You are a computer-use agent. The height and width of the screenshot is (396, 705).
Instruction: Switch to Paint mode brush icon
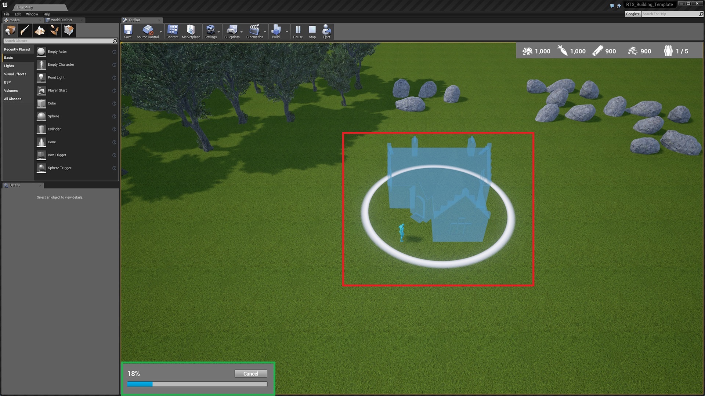click(x=25, y=30)
